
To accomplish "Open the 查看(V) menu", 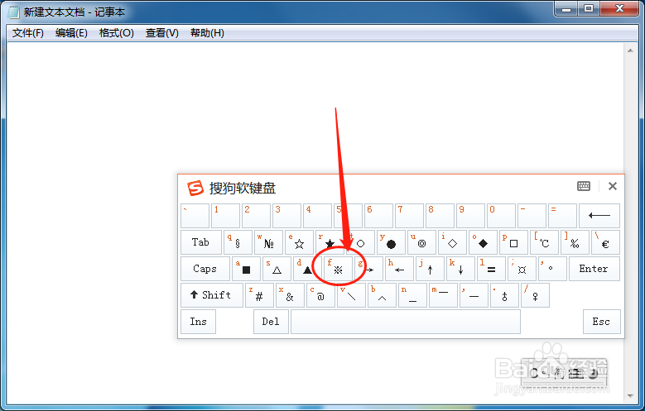I will [162, 33].
